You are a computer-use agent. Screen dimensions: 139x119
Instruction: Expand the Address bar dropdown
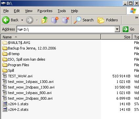pos(117,29)
